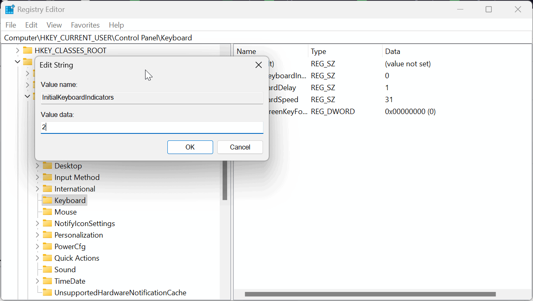The width and height of the screenshot is (533, 301).
Task: Open the File menu
Action: 11,25
